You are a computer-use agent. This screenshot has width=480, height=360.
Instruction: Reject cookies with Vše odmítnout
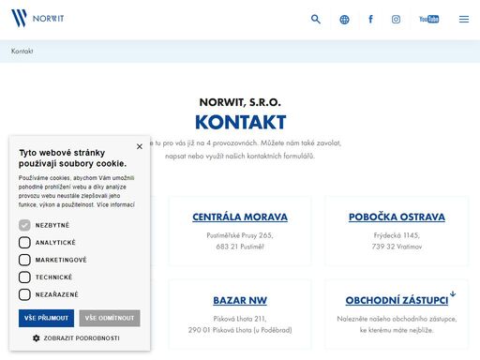(110, 318)
